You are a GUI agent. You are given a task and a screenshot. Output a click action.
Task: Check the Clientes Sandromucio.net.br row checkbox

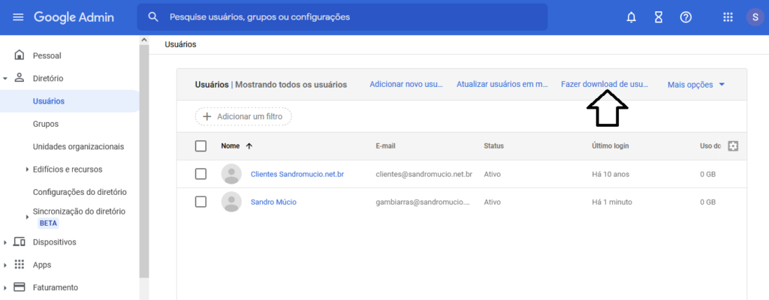coord(201,174)
